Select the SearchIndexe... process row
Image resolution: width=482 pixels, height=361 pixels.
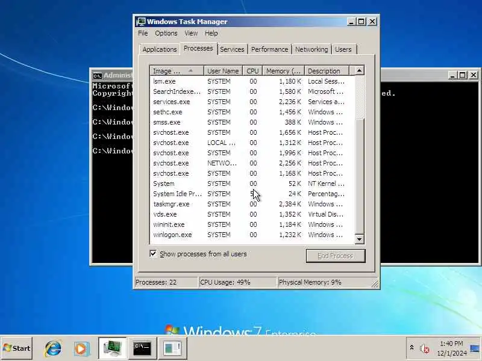pos(252,91)
